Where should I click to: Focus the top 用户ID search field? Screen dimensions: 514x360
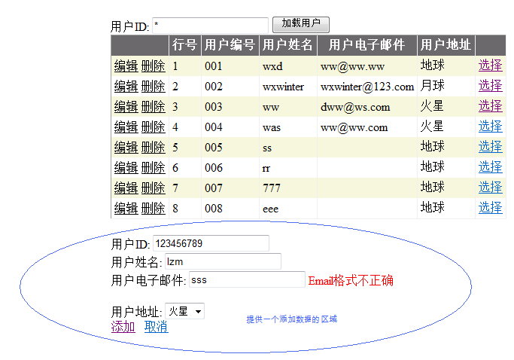point(211,26)
